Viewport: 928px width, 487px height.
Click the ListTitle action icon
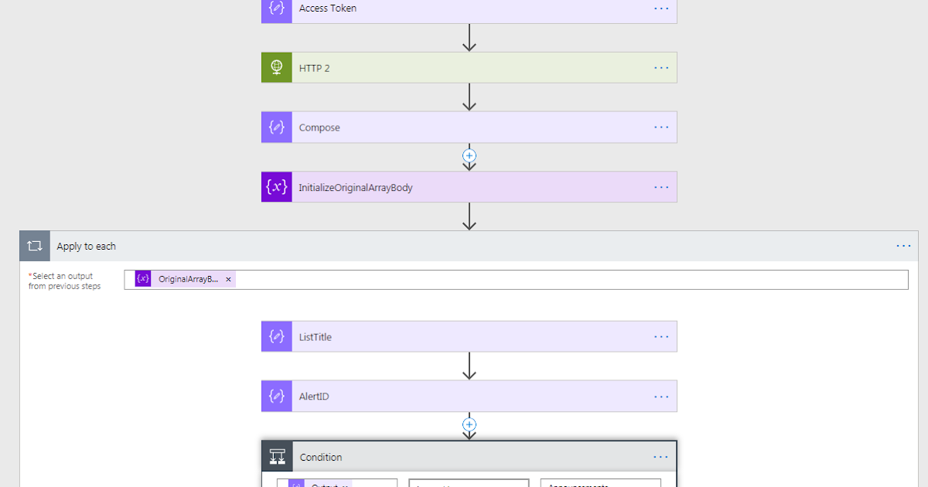pos(276,336)
